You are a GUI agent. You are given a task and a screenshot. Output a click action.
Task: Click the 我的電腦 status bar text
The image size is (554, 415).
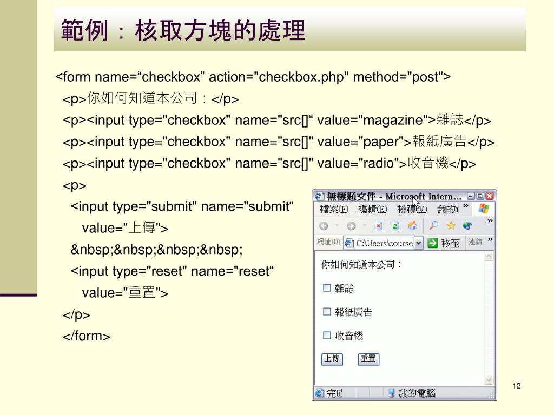(x=417, y=393)
